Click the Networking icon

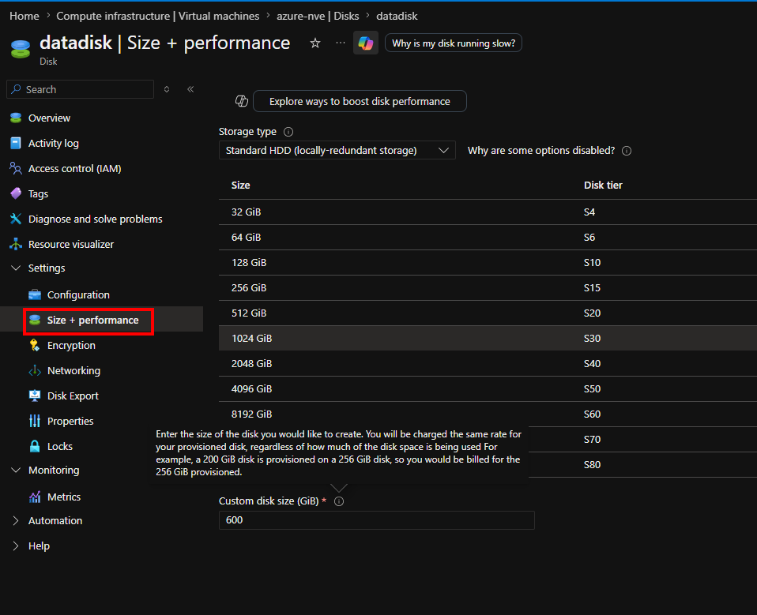[x=35, y=370]
